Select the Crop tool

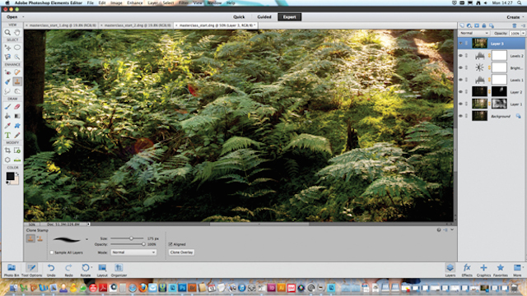(7, 150)
